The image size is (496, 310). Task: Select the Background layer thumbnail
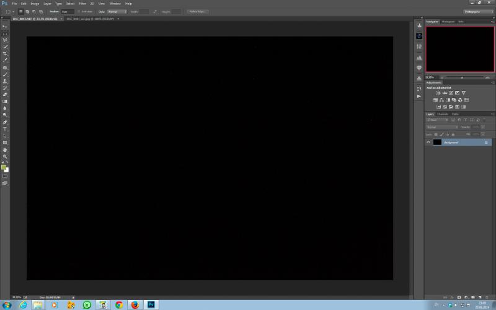(437, 143)
